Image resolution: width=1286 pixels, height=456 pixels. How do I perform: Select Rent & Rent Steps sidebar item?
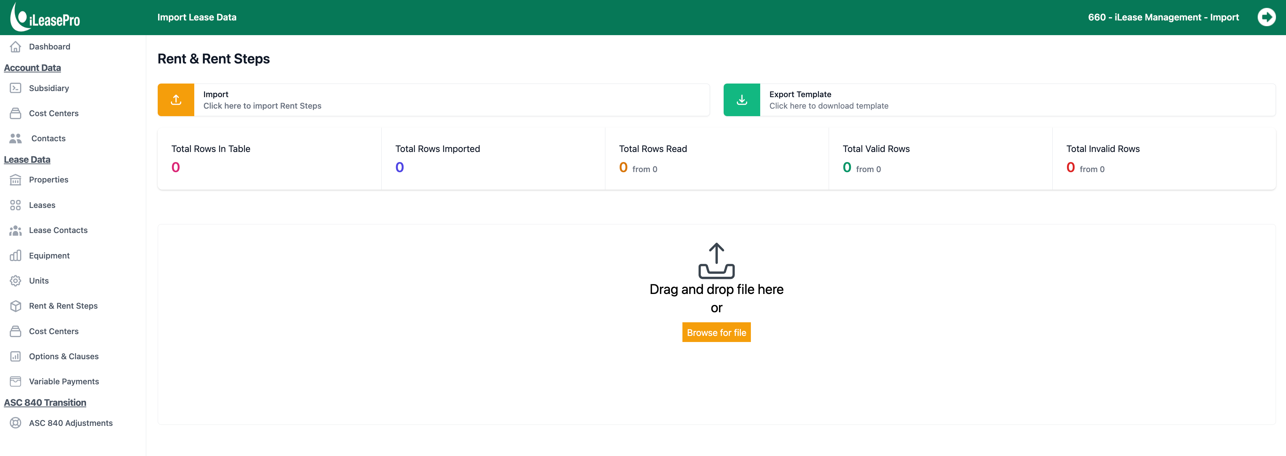pyautogui.click(x=63, y=306)
